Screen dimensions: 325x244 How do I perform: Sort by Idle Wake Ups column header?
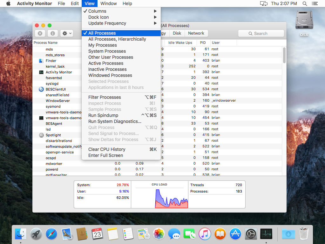pyautogui.click(x=180, y=43)
